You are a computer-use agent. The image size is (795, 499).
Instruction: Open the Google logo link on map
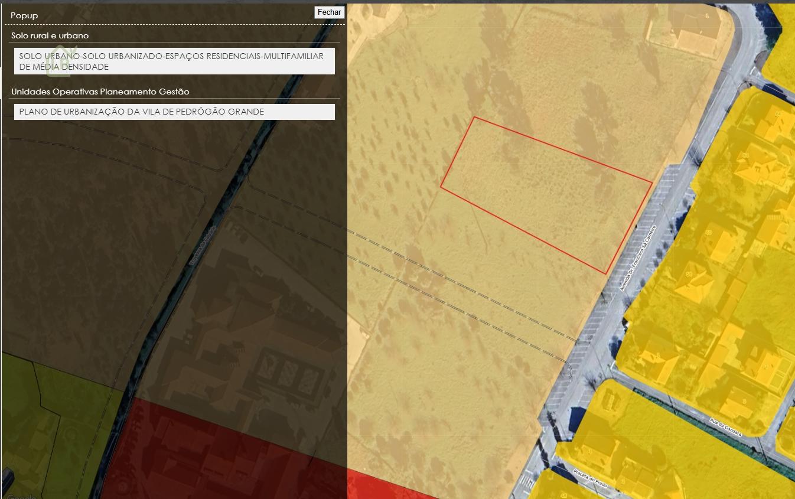(21, 496)
